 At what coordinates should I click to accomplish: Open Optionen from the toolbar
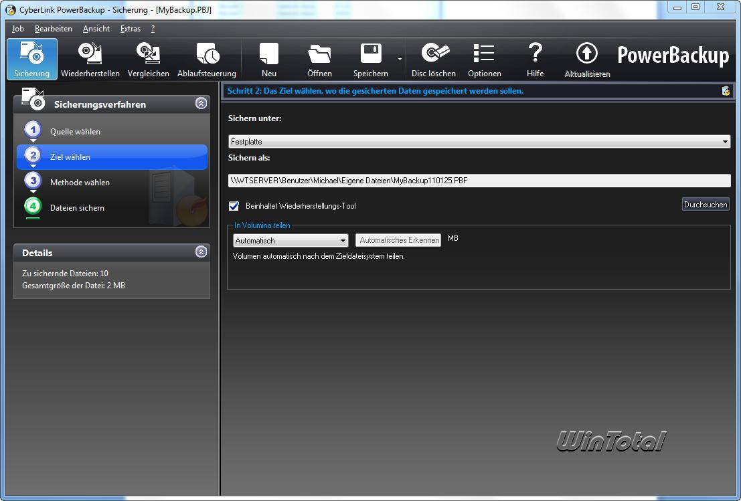485,59
